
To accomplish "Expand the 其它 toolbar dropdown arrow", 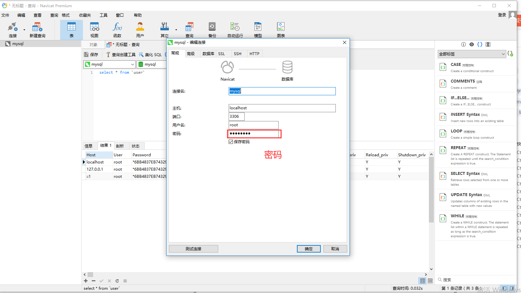I will pos(176,30).
